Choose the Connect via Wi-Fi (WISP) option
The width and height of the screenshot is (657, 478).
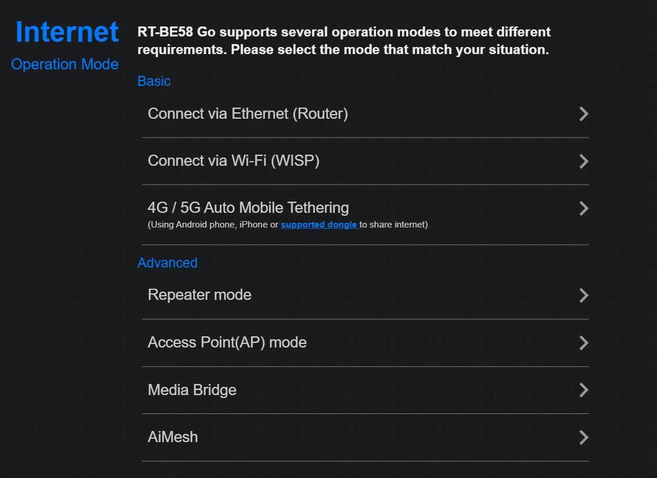[233, 161]
